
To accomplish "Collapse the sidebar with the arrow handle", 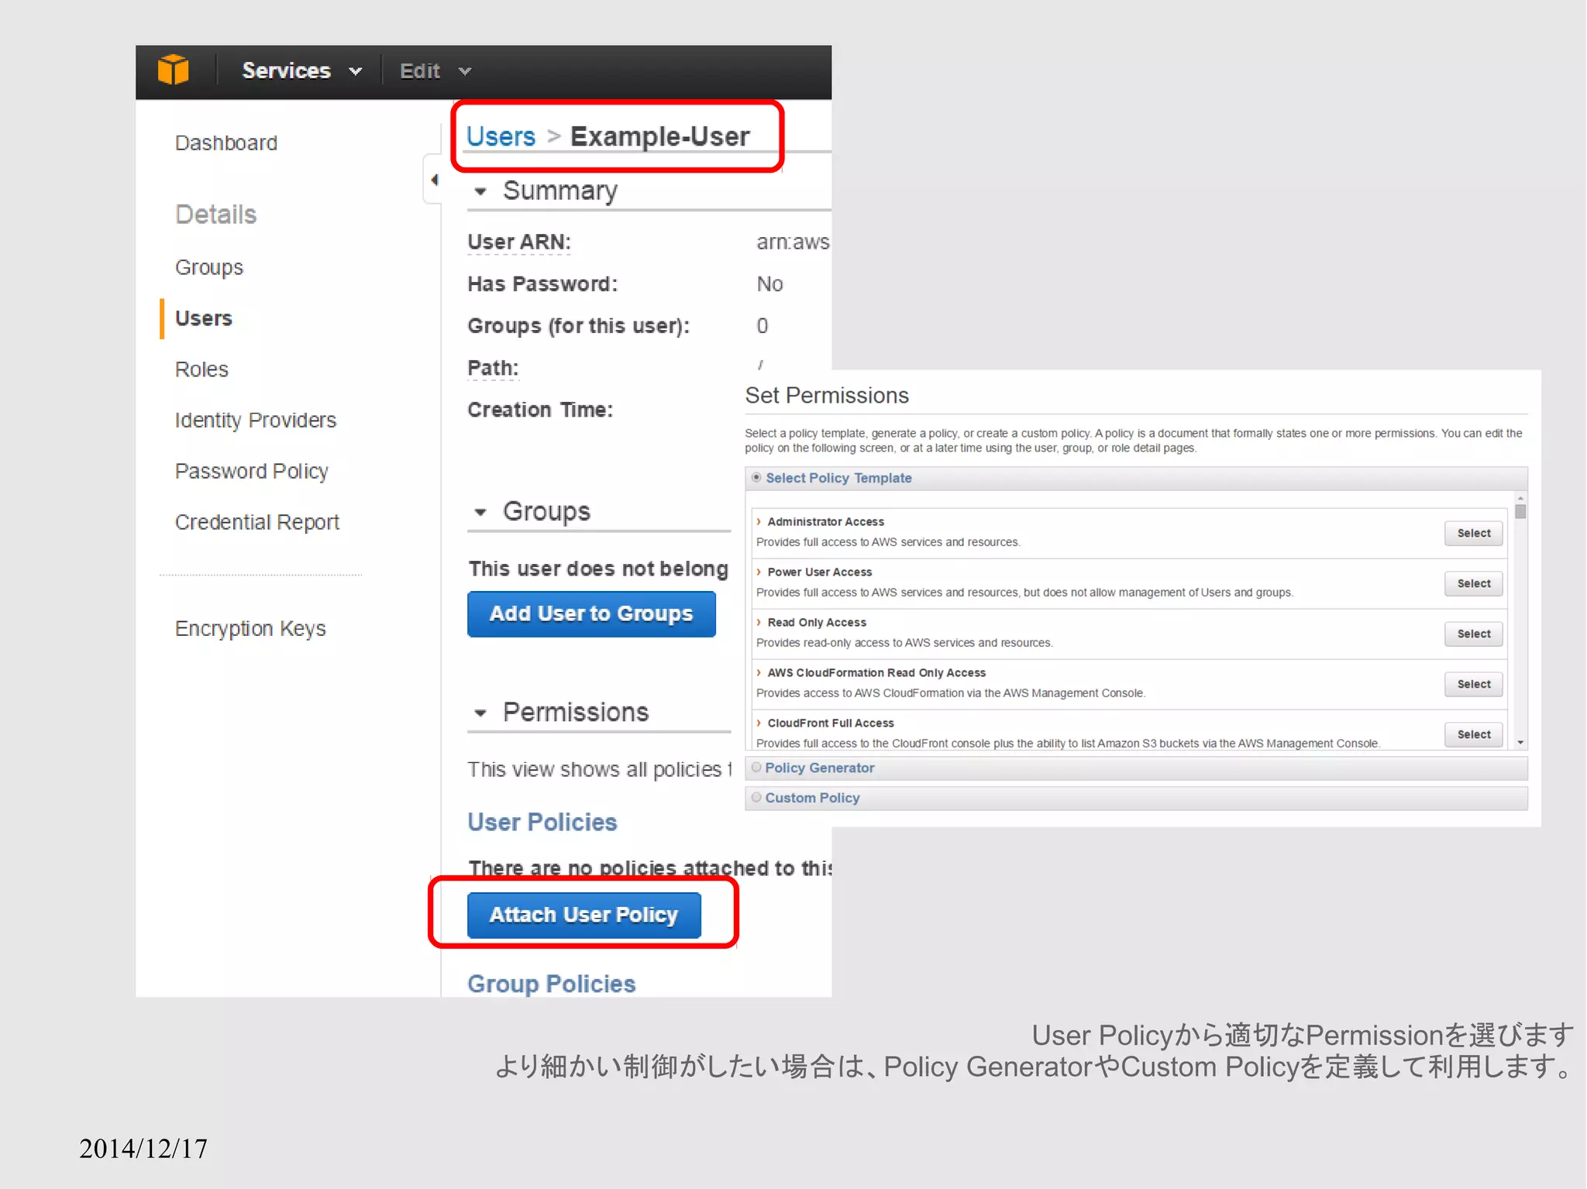I will coord(434,180).
